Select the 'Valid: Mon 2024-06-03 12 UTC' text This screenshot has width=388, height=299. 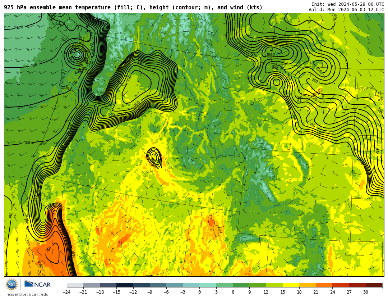[346, 10]
